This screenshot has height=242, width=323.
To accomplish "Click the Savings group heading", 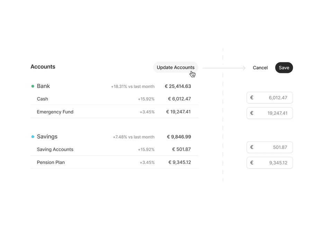I will click(47, 137).
